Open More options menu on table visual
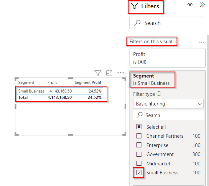 click(x=121, y=73)
